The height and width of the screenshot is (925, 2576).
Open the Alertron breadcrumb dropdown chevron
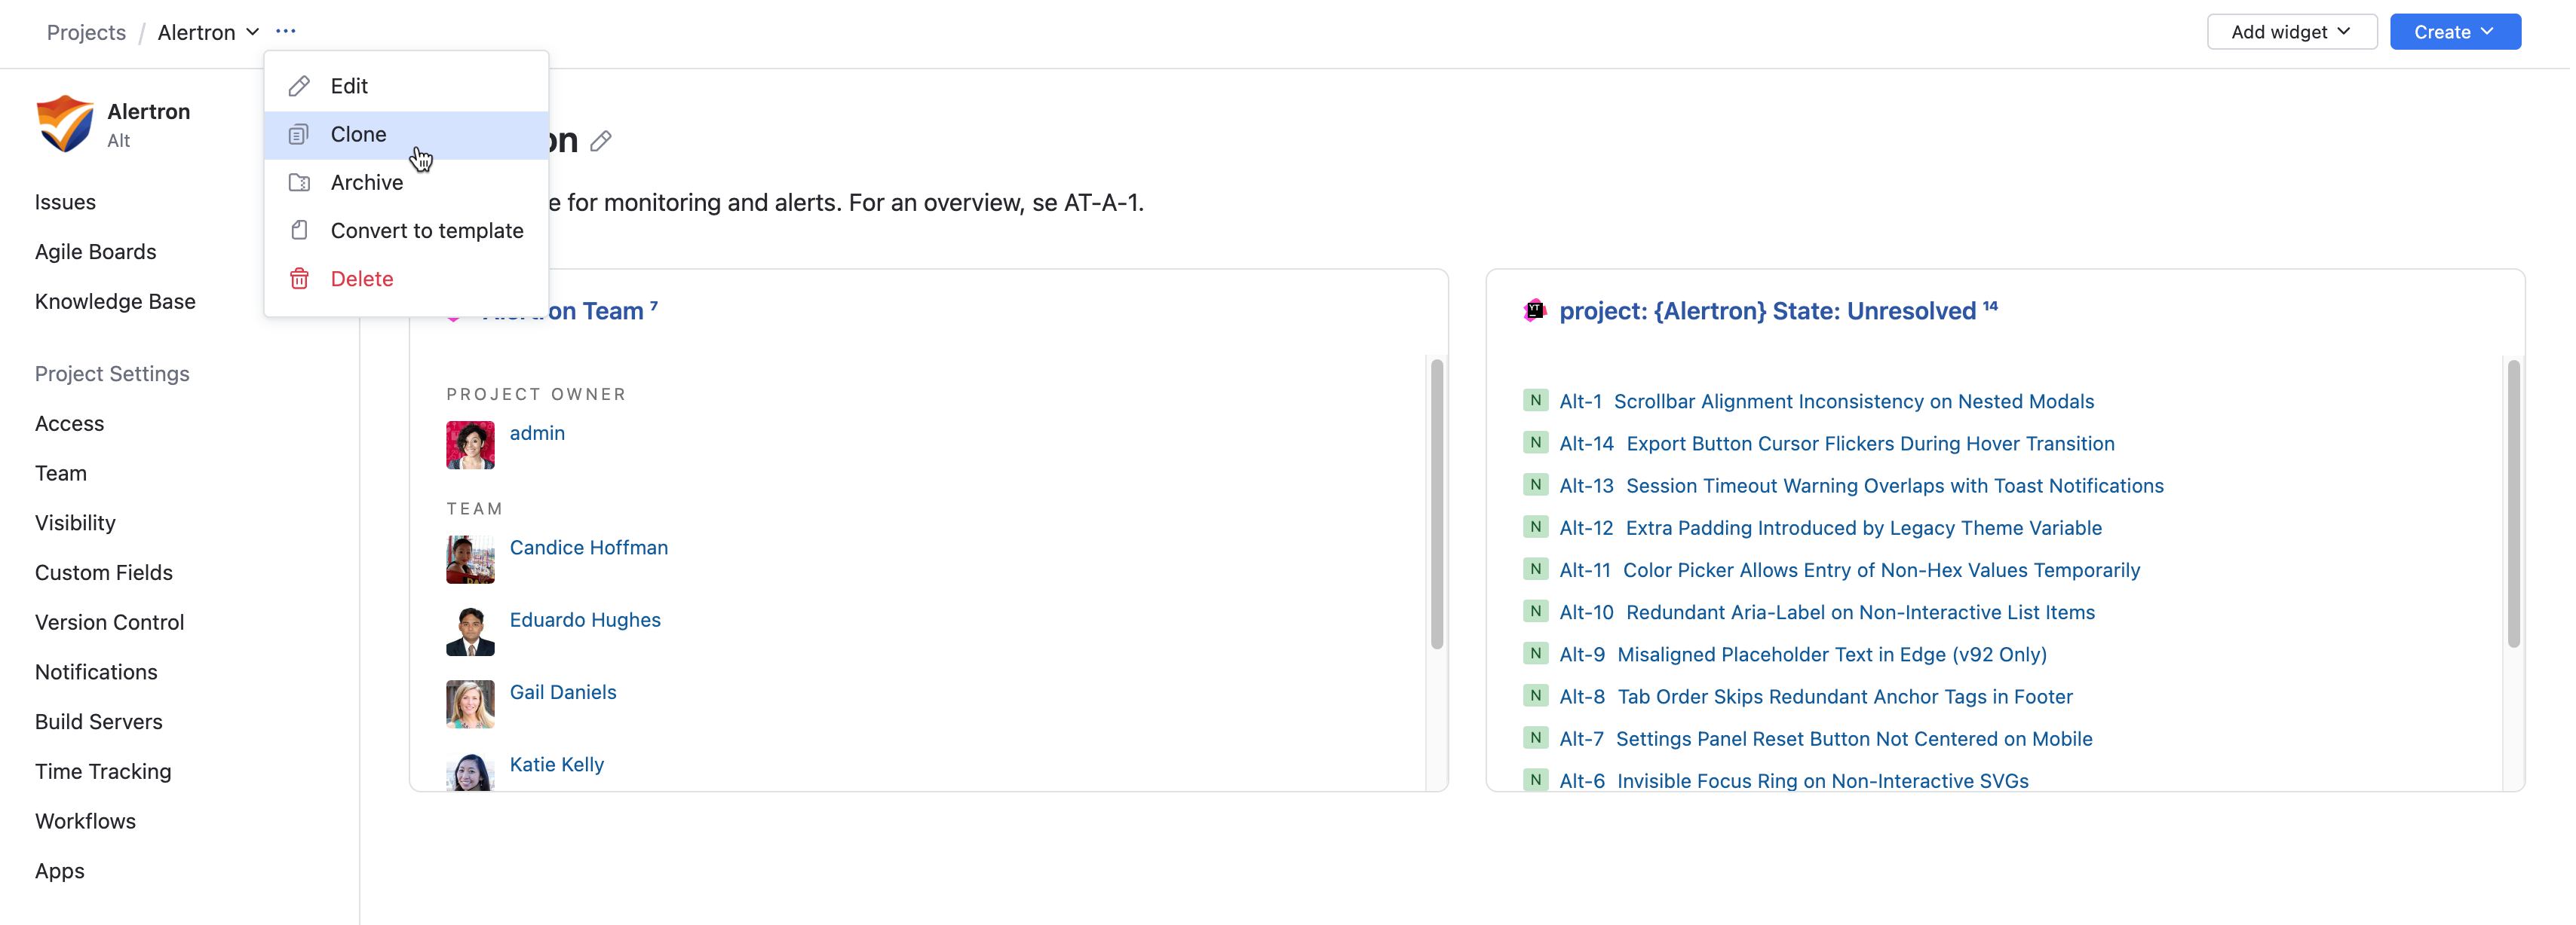(253, 31)
